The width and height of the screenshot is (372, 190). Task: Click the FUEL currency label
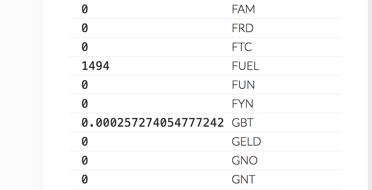246,66
